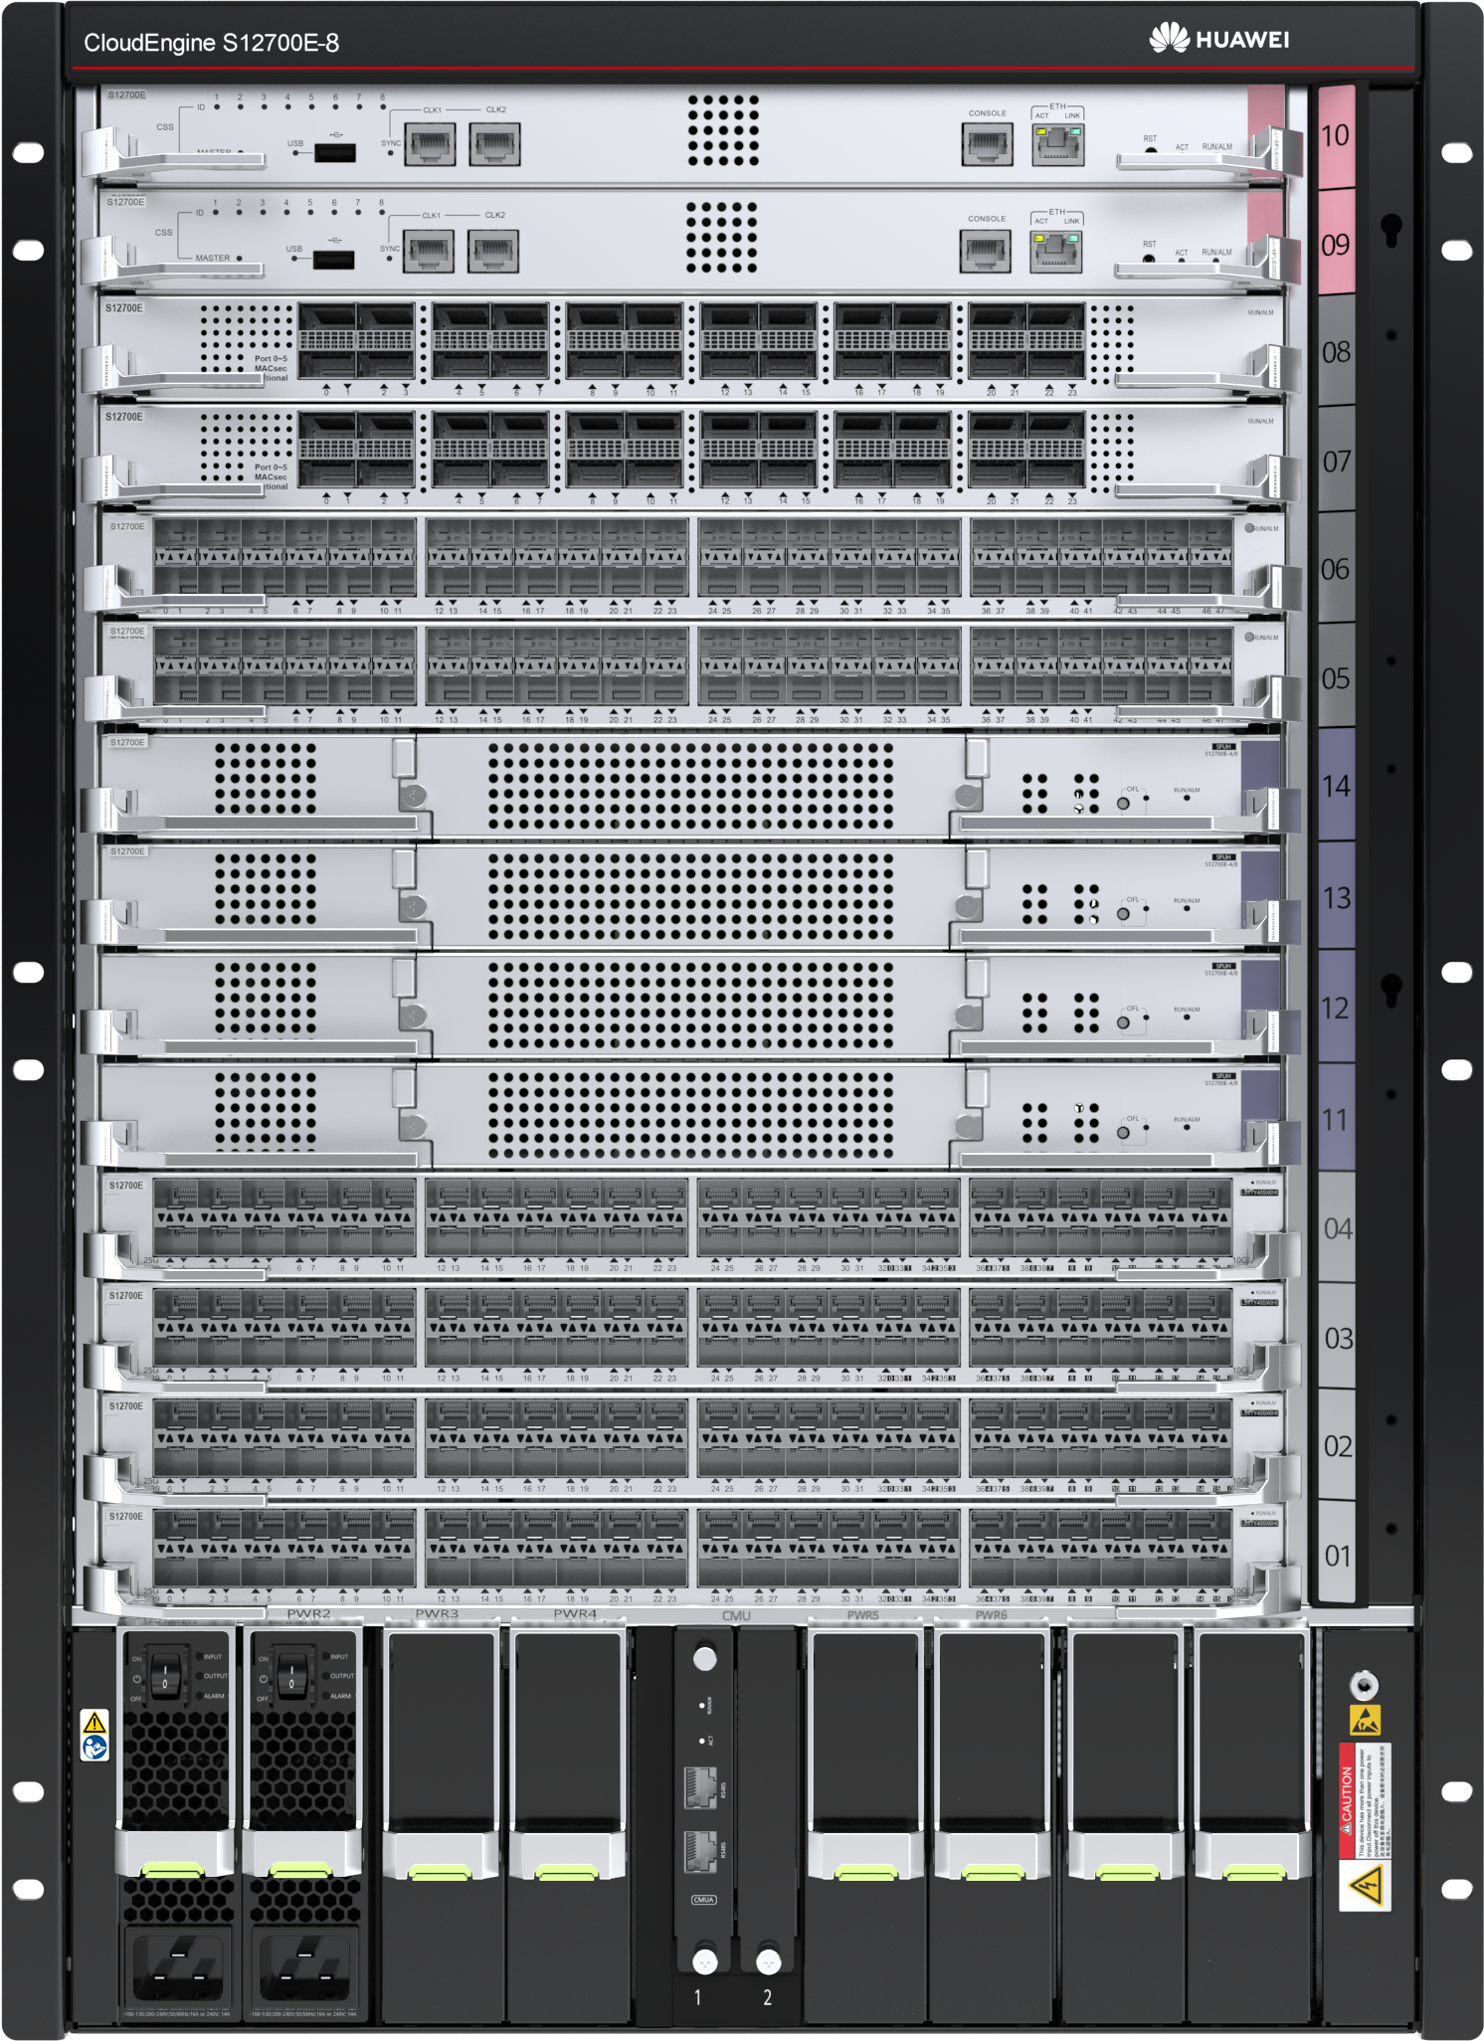Click the RST button on slot 10 card
1484x2041 pixels.
(x=1151, y=150)
